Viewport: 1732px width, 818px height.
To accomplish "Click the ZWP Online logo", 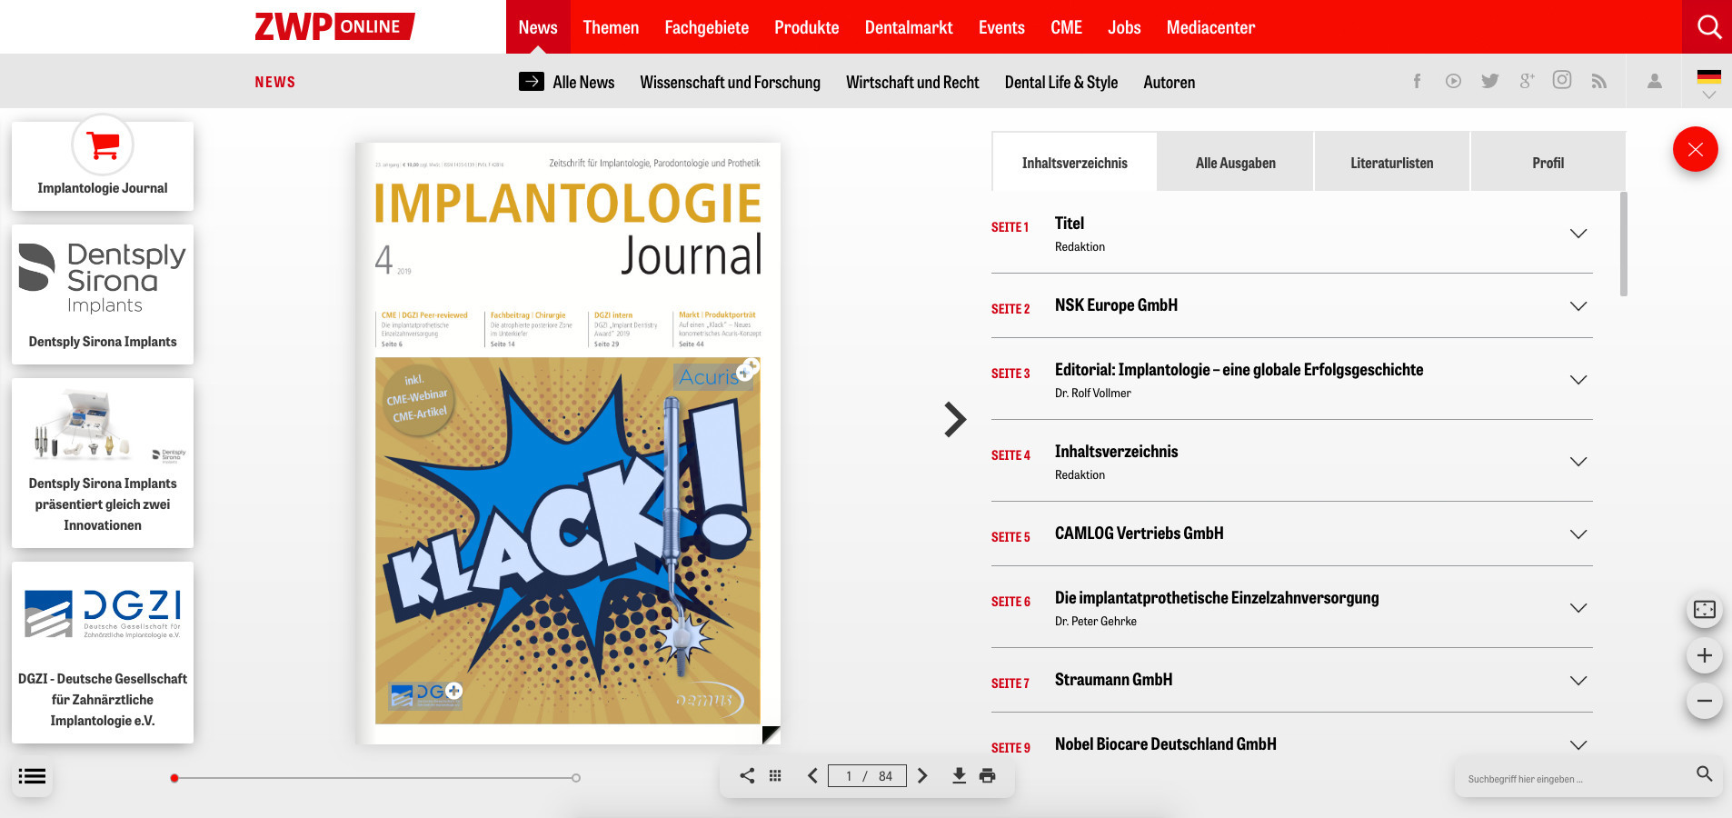I will (x=334, y=26).
